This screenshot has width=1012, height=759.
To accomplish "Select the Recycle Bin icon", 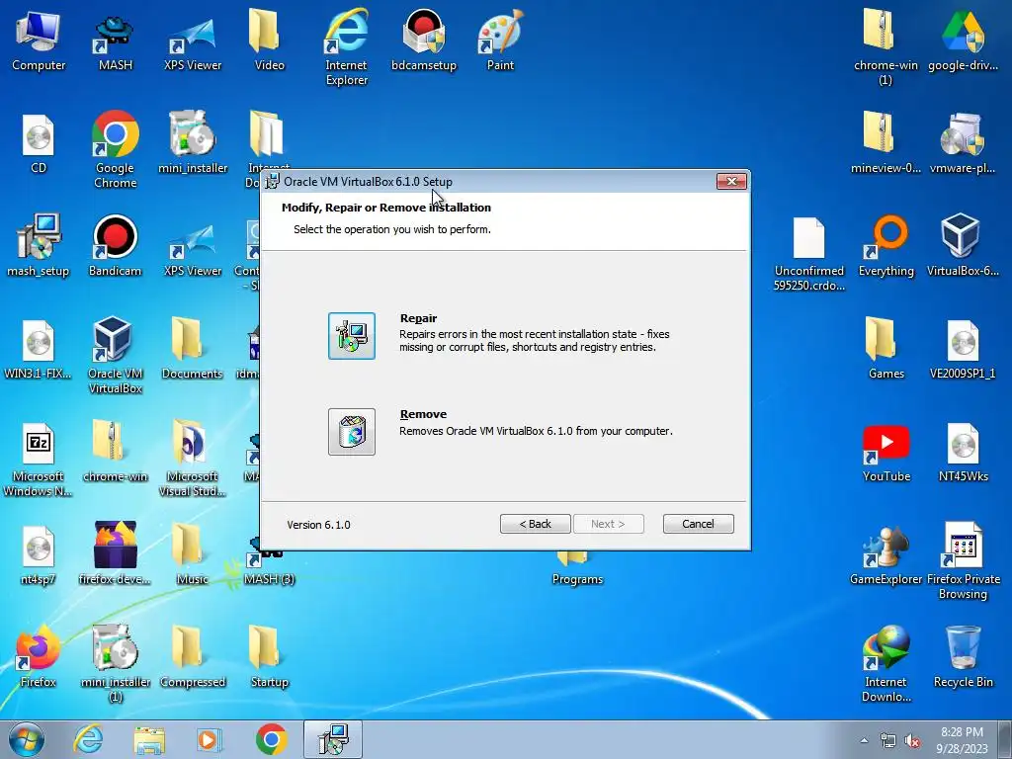I will coord(963,656).
